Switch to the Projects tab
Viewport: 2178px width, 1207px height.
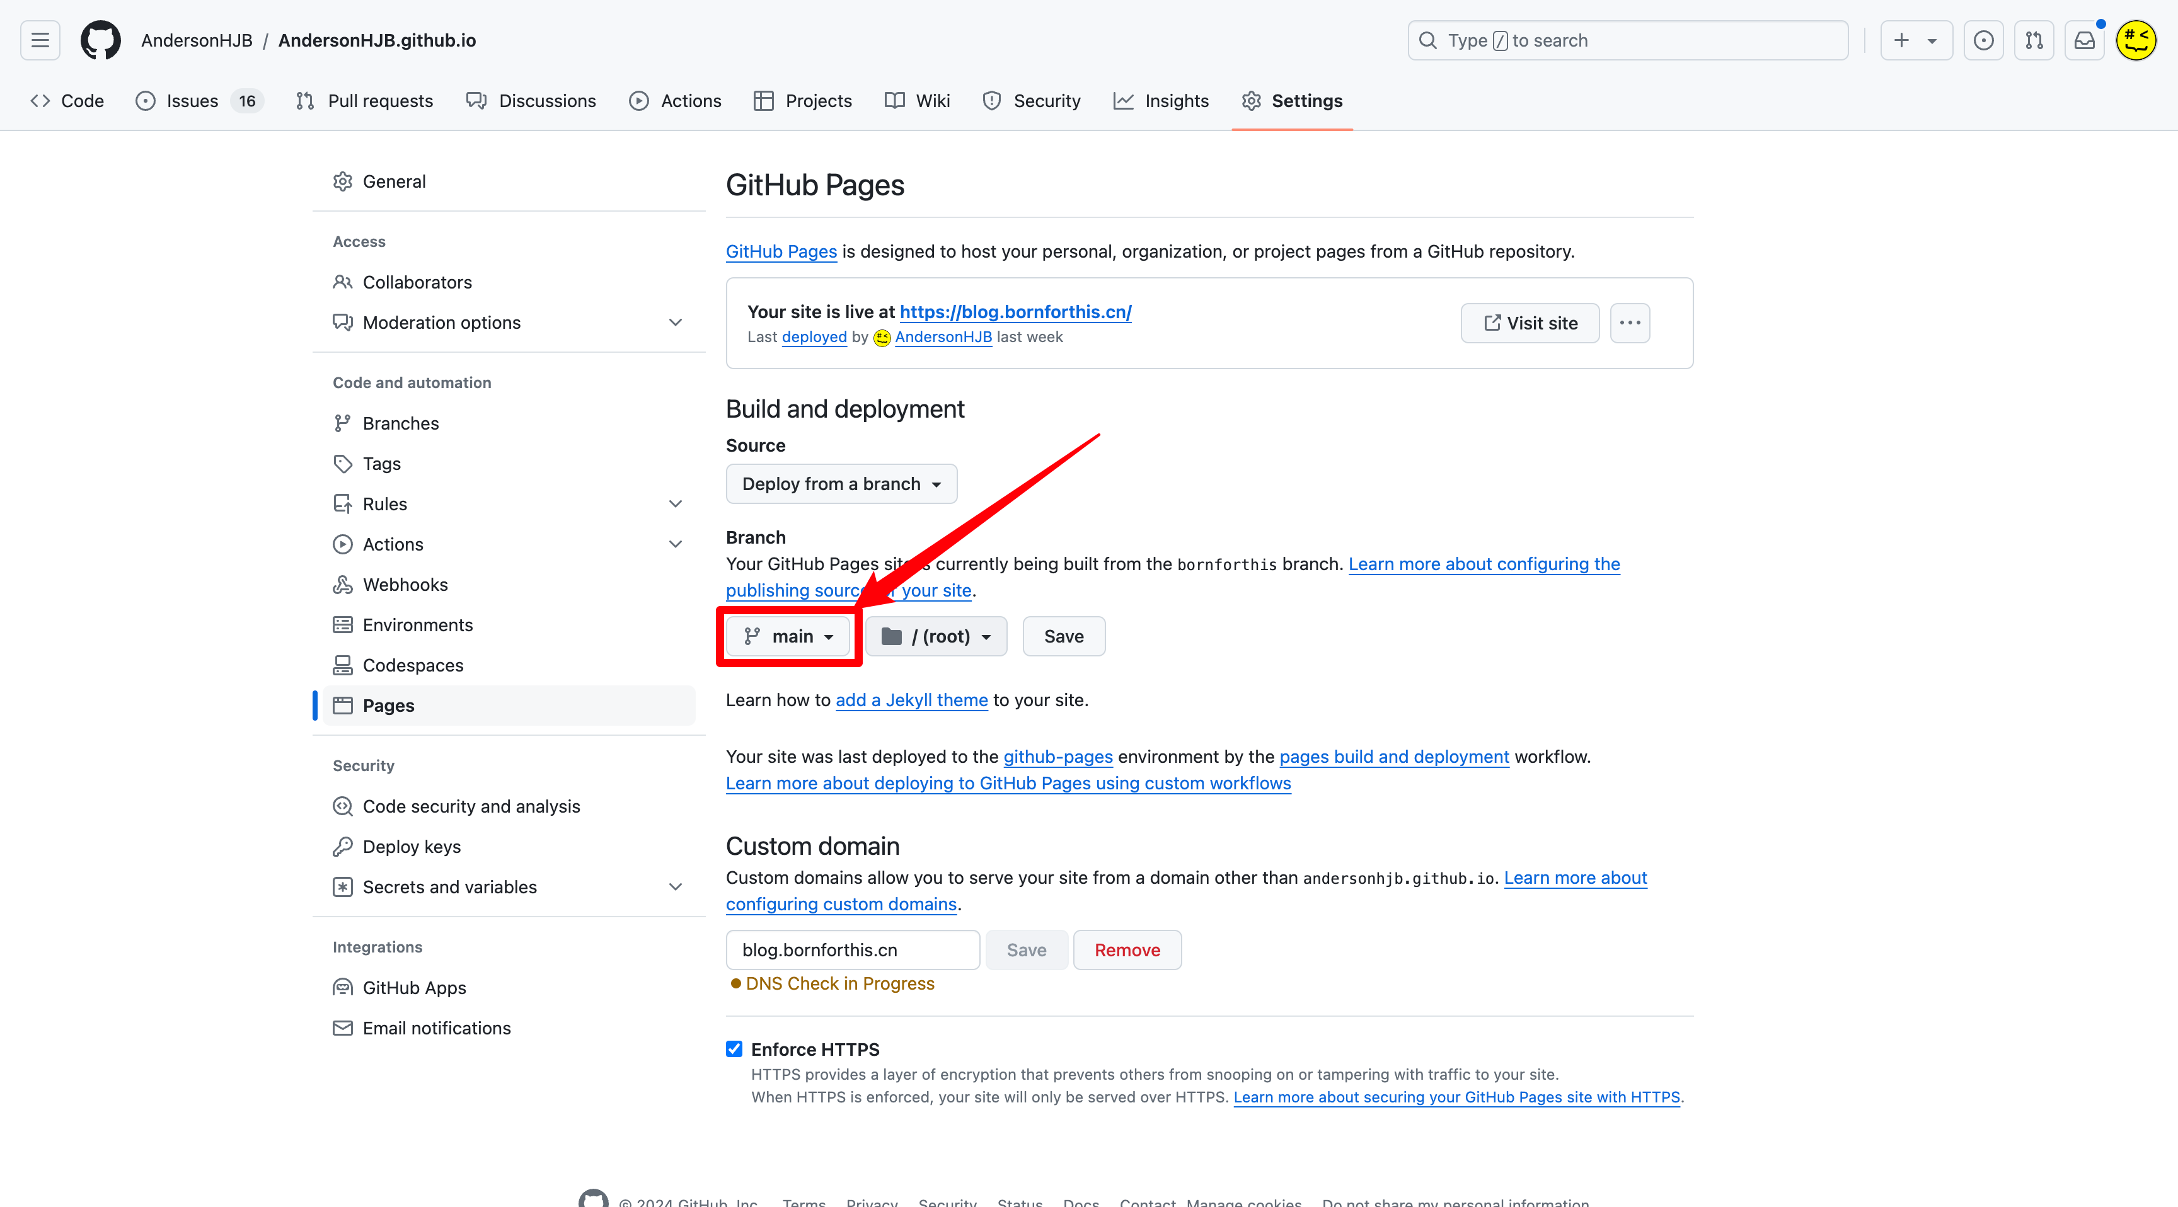point(804,101)
